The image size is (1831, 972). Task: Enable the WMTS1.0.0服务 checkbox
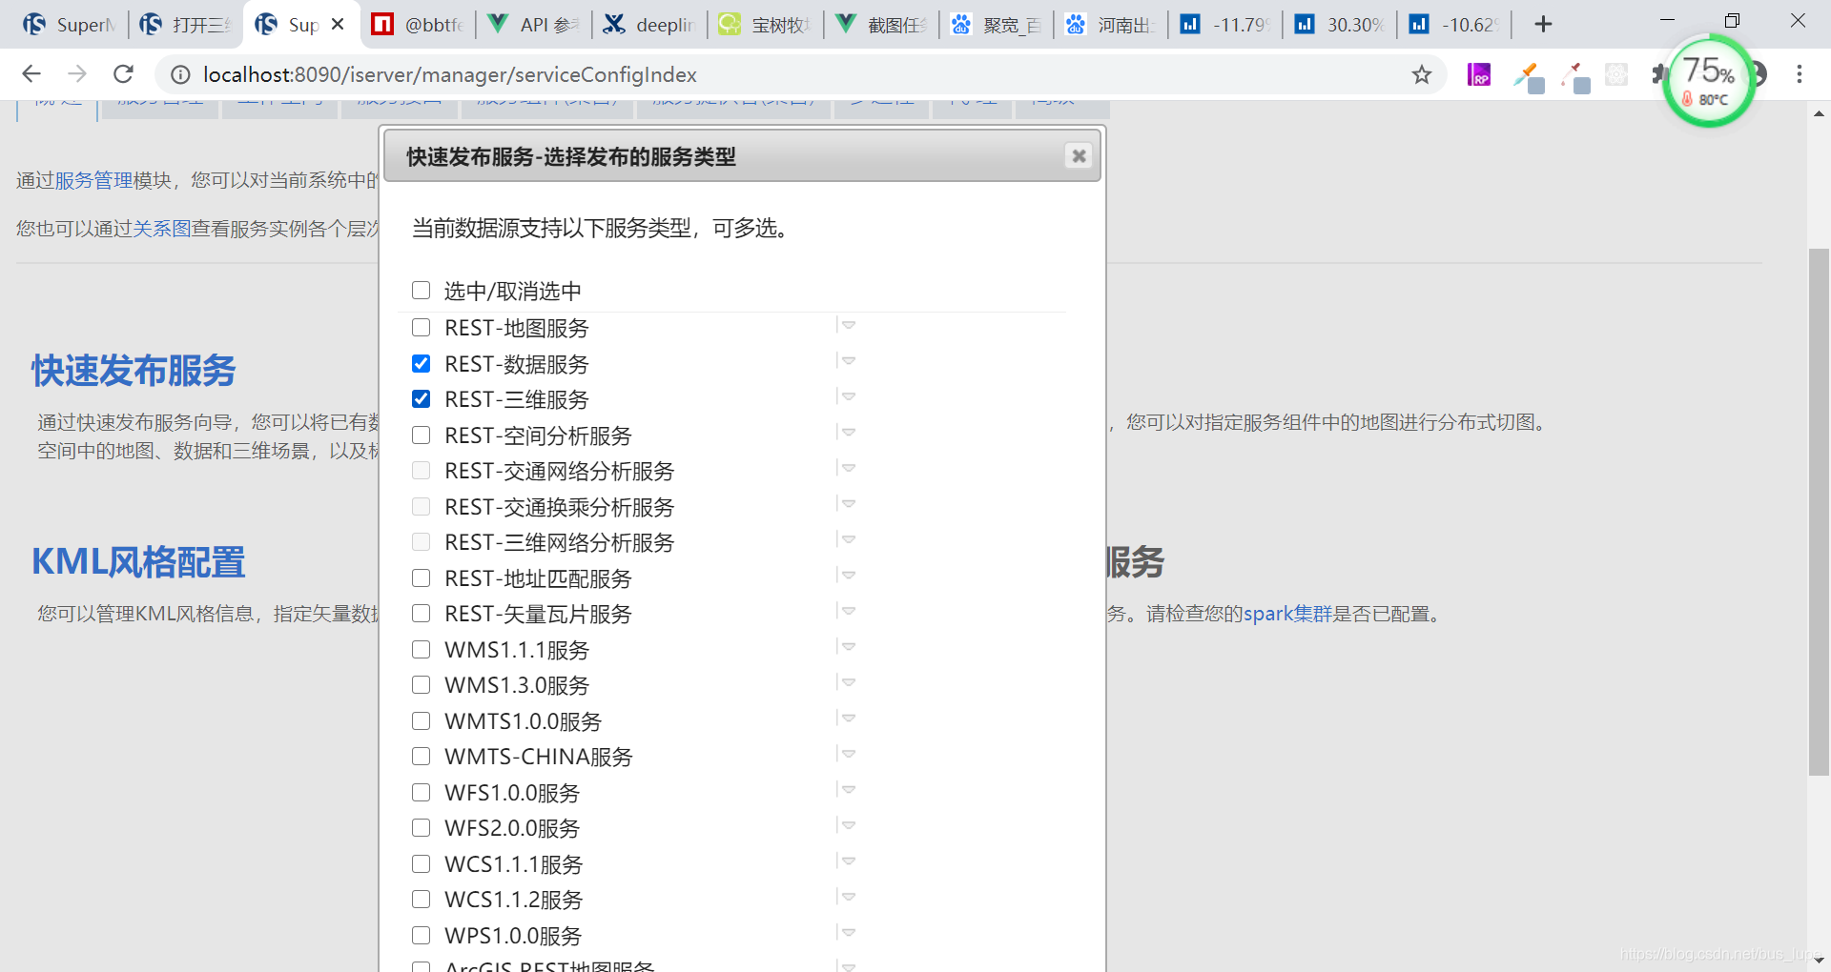click(421, 721)
